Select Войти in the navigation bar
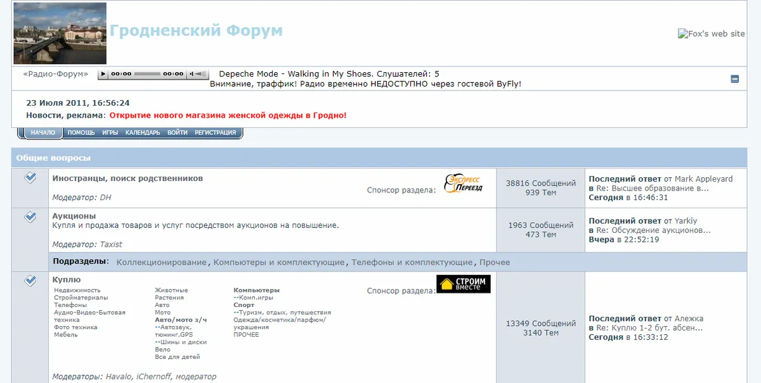This screenshot has width=761, height=383. 178,133
